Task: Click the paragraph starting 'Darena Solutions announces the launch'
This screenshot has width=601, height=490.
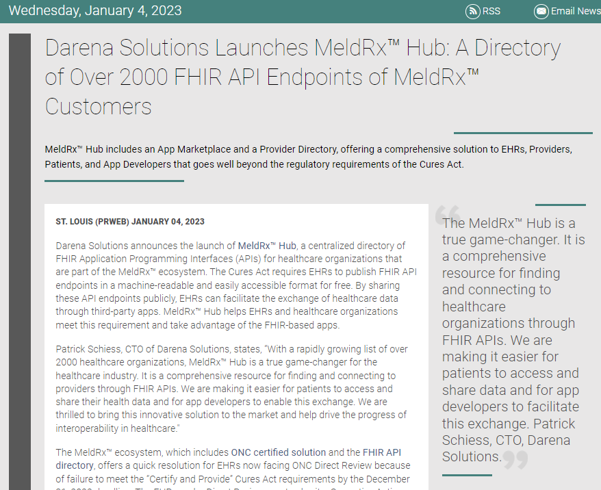Action: (x=236, y=285)
